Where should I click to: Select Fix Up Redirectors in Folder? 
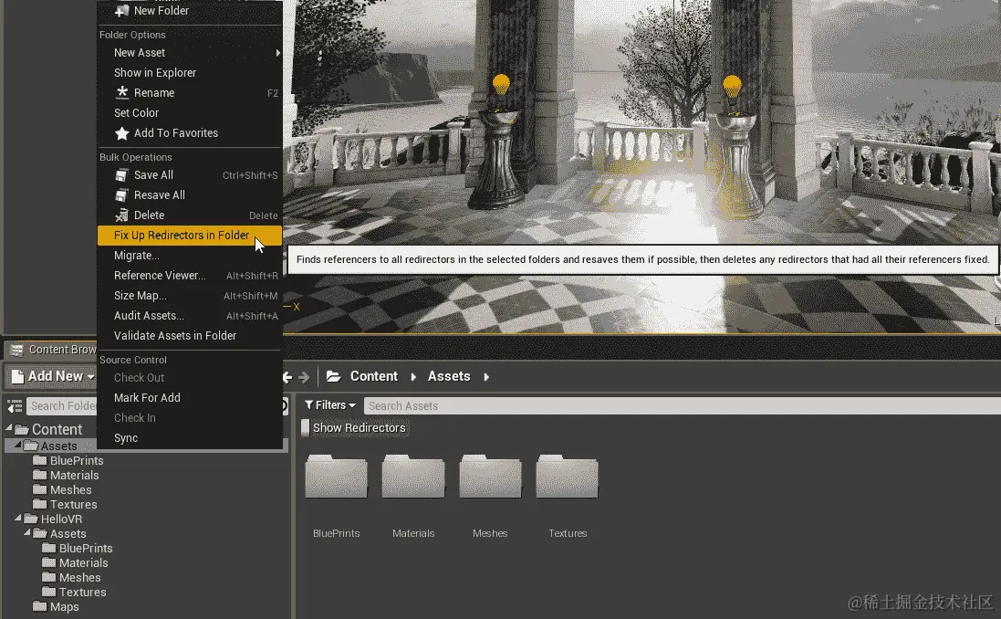[190, 236]
